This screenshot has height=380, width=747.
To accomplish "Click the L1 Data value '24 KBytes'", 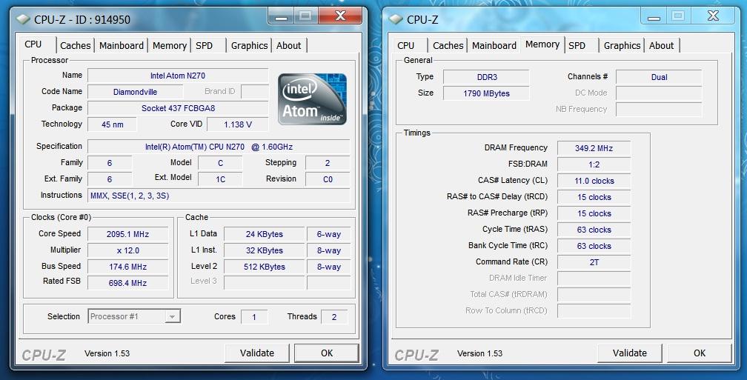I will (x=264, y=234).
